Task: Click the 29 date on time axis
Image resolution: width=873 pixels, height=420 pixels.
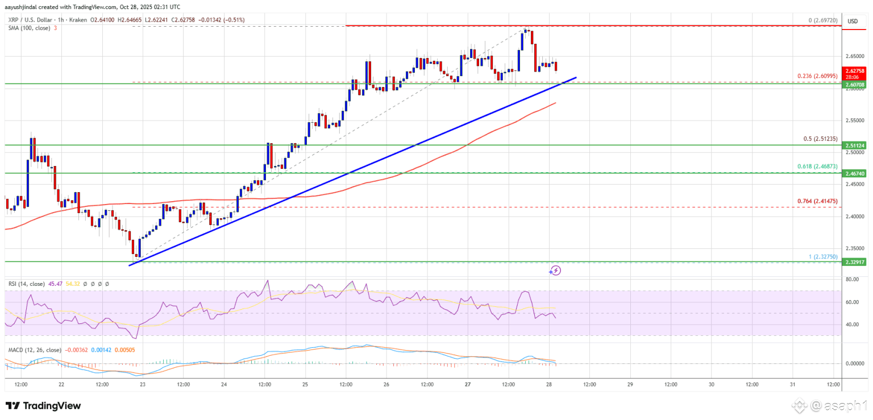Action: [x=630, y=384]
